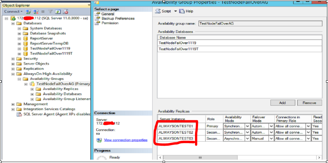
Task: Open the Connect dropdown in Object Explorer
Action: tap(13, 12)
